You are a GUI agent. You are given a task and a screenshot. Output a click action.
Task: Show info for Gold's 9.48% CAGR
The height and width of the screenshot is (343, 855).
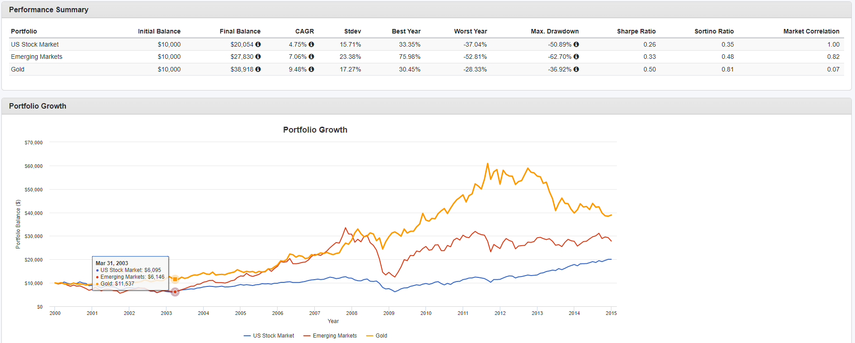click(x=311, y=69)
